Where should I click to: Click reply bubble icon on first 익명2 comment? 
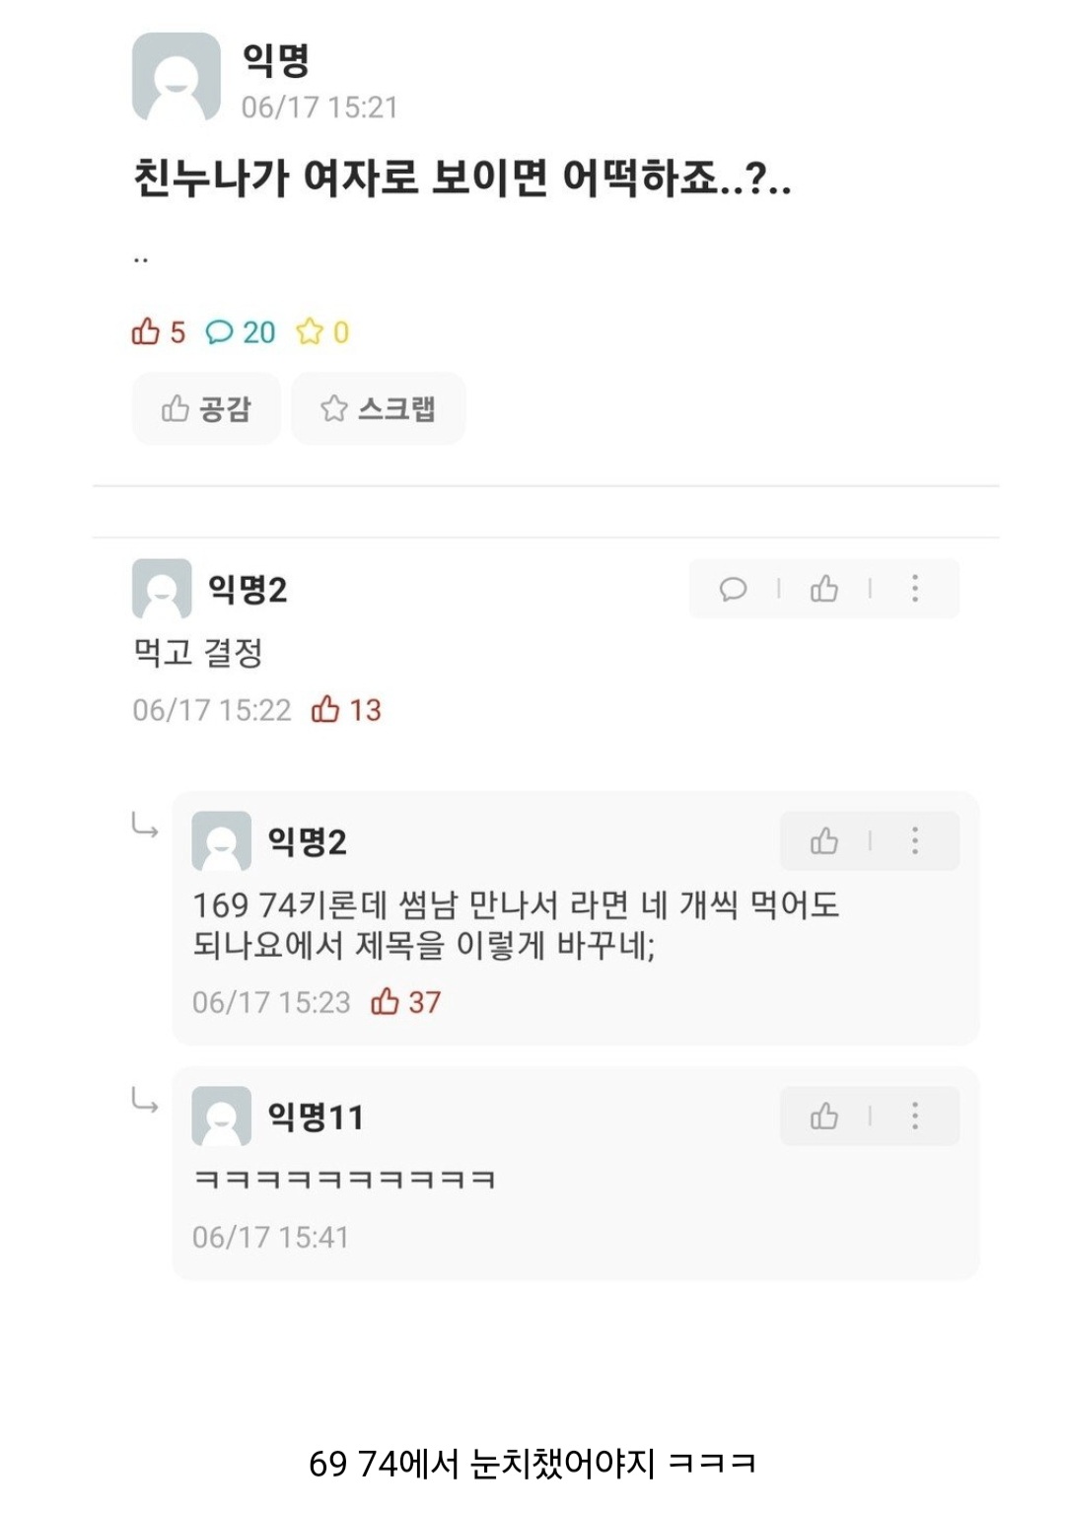coord(733,590)
